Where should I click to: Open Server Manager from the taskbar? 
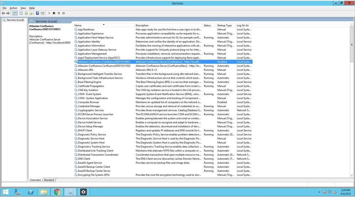point(17,192)
